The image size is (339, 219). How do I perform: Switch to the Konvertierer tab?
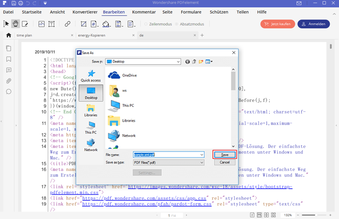(x=85, y=12)
